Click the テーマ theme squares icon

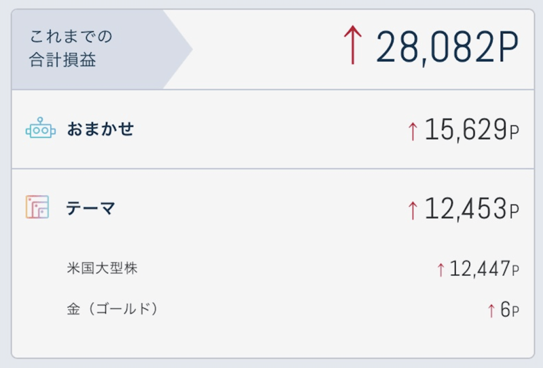(37, 207)
